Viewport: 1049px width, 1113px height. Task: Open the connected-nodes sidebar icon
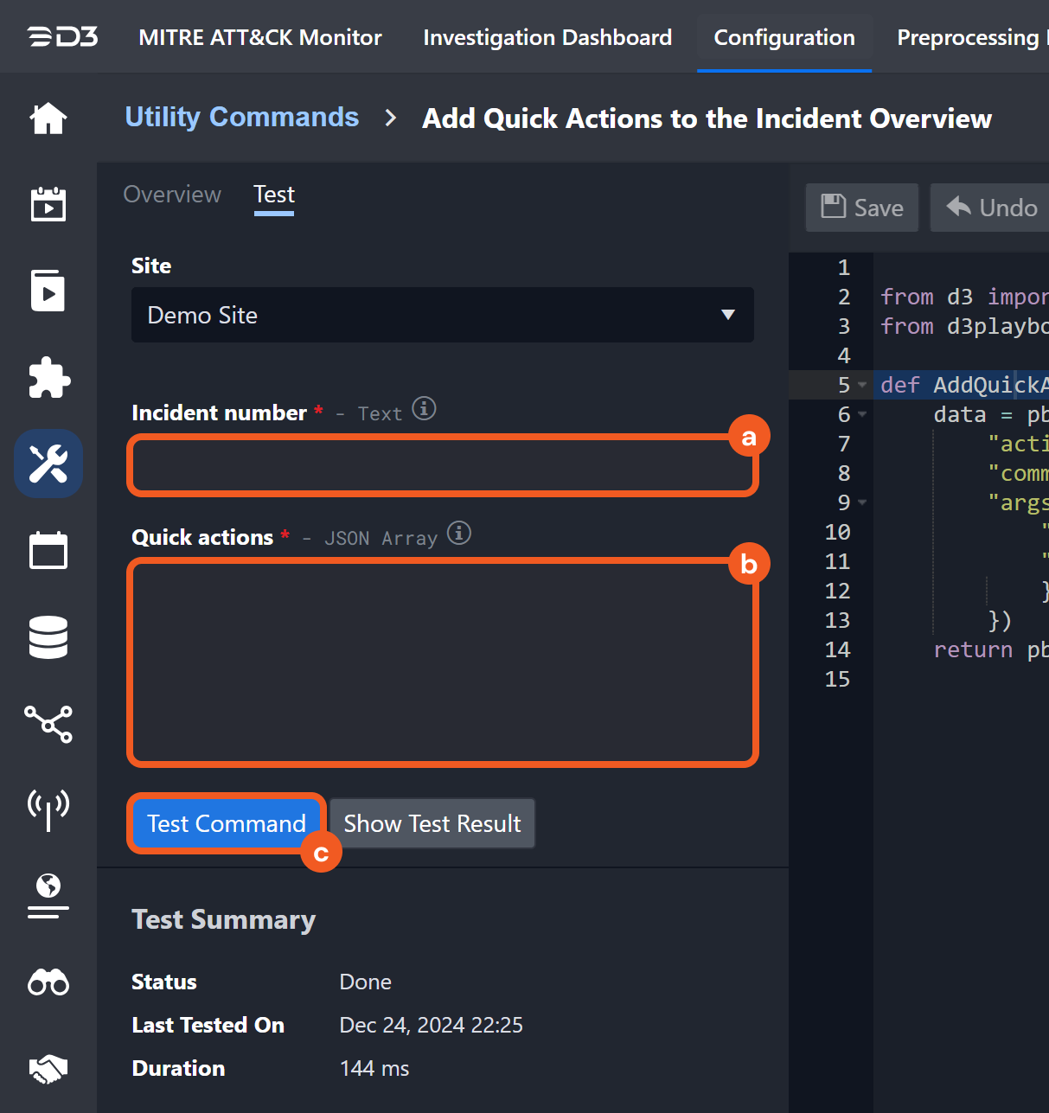coord(48,724)
